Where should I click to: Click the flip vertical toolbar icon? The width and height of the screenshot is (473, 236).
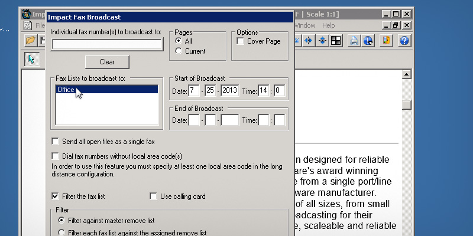click(x=322, y=41)
